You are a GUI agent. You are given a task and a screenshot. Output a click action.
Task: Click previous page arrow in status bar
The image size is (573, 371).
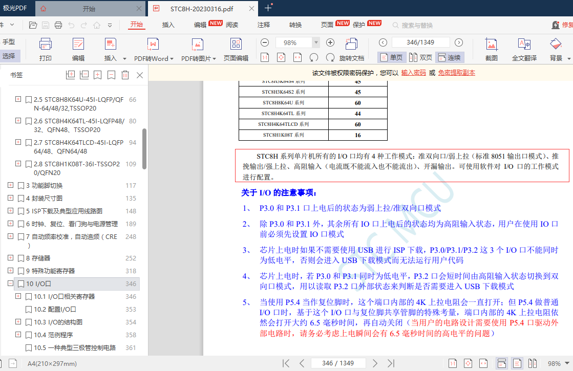click(302, 363)
